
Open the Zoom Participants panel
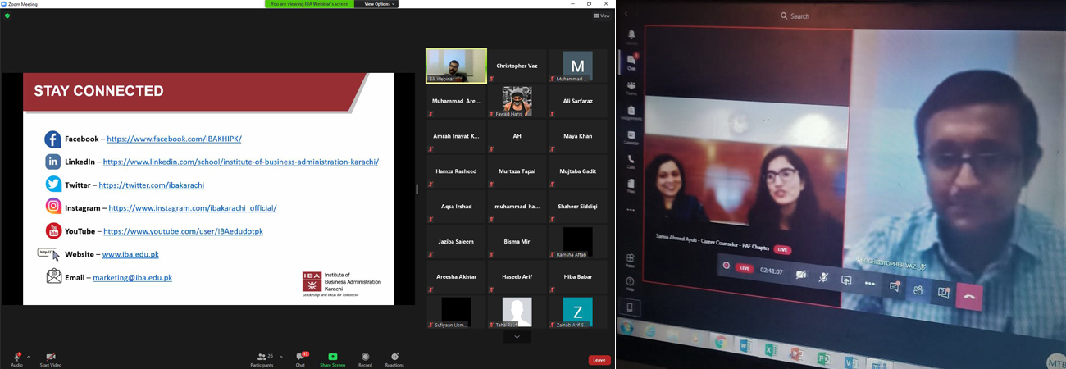pyautogui.click(x=262, y=358)
